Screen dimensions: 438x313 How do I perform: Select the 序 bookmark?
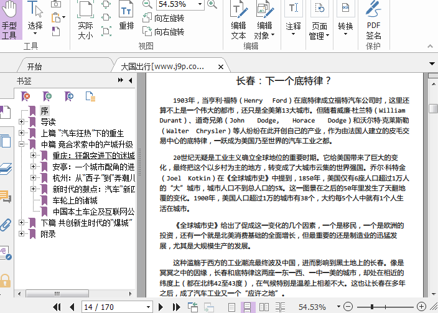pos(44,111)
